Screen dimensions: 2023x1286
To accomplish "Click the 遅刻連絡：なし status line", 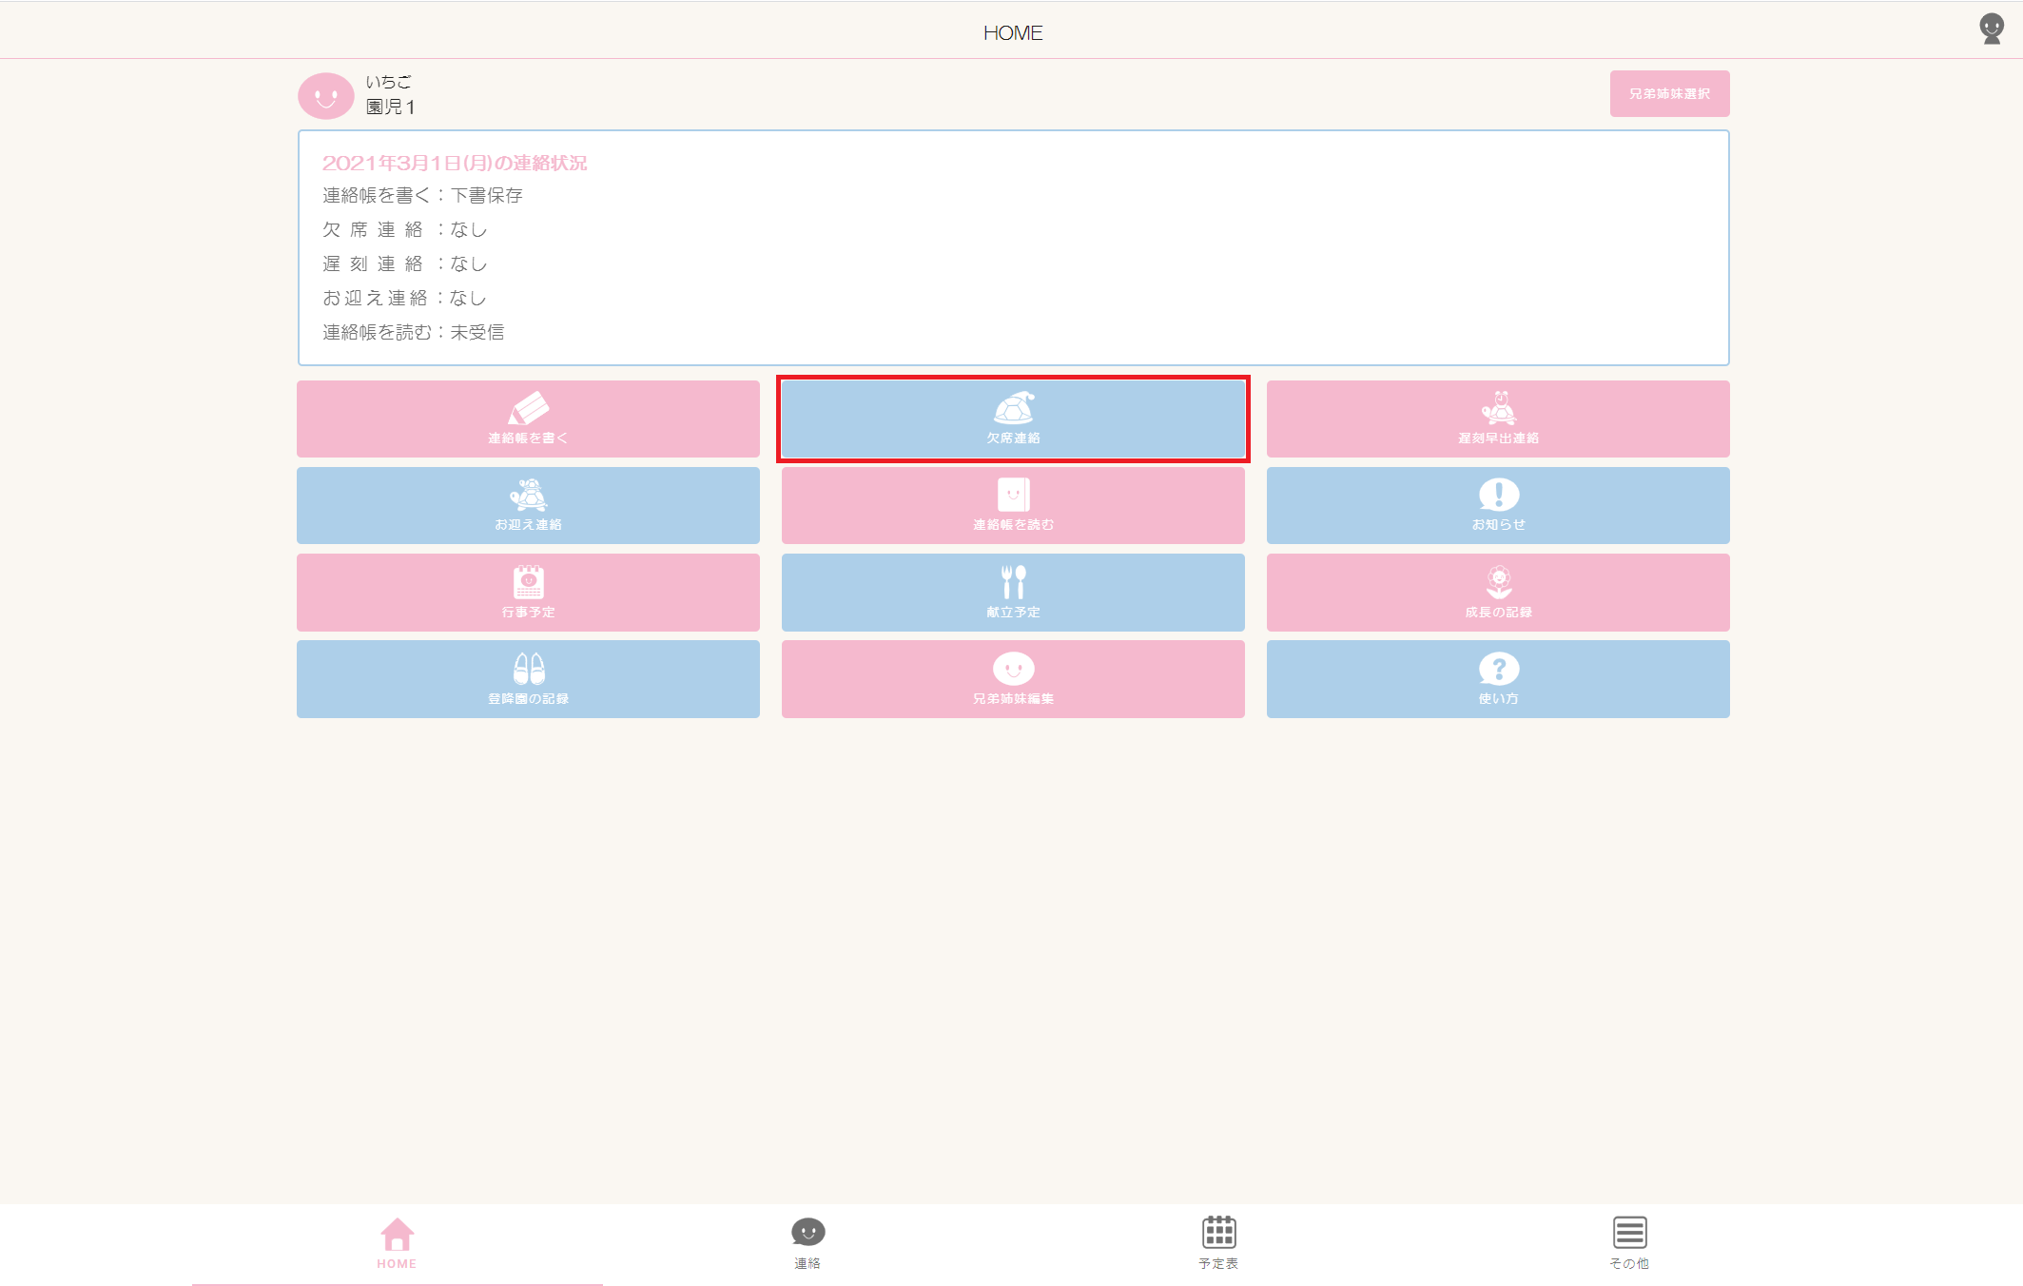I will [404, 263].
